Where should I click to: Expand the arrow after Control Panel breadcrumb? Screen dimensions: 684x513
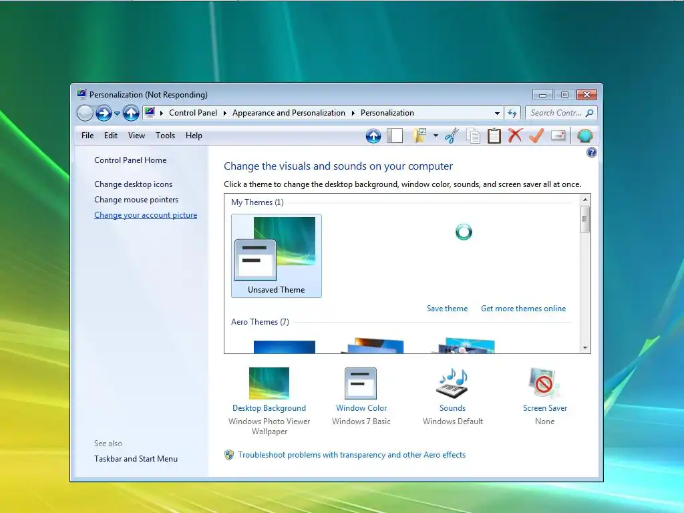pos(224,113)
